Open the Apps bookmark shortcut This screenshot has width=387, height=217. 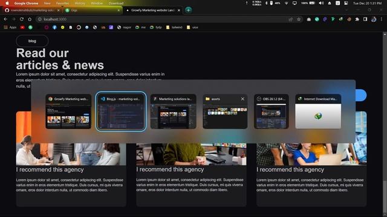[x=10, y=27]
